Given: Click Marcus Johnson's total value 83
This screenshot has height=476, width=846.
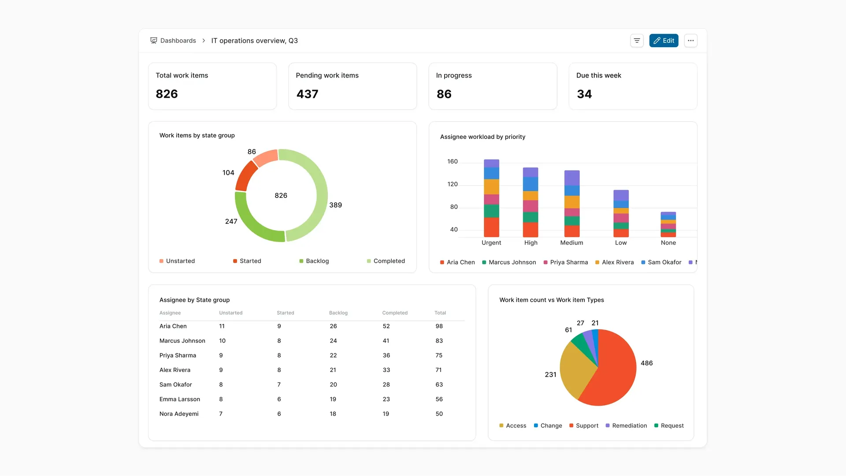Looking at the screenshot, I should [439, 341].
